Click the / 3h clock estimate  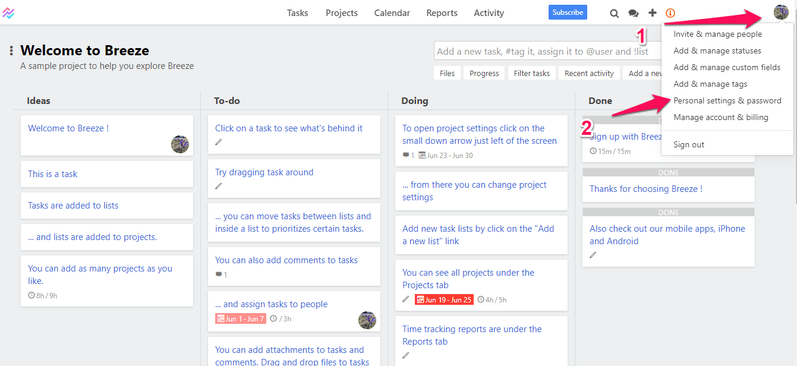click(x=281, y=319)
